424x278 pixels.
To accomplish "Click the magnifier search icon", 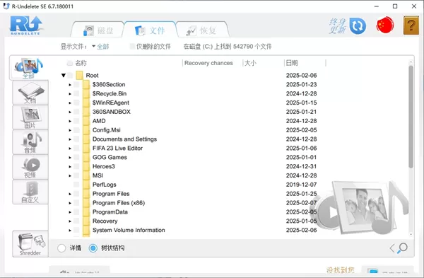I will [x=402, y=248].
